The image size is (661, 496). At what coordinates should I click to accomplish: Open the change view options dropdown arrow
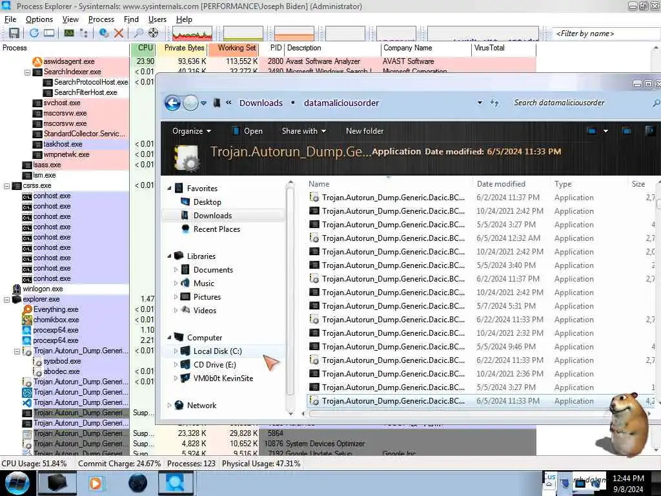[605, 131]
